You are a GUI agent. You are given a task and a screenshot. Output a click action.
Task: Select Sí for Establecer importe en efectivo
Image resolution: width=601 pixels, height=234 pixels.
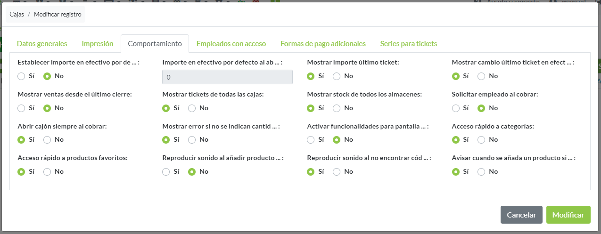21,76
